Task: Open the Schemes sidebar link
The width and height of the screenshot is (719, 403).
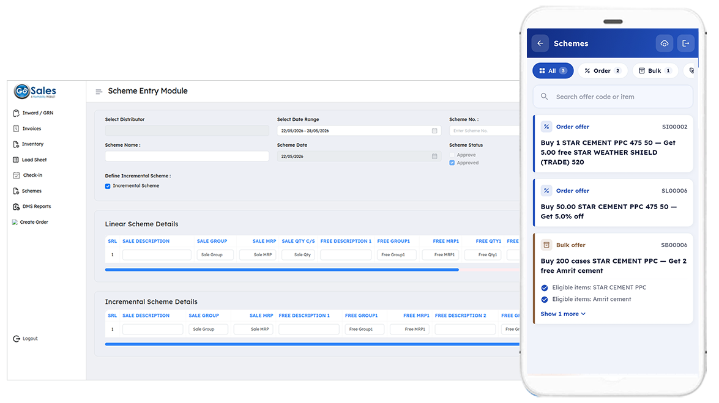Action: click(32, 191)
